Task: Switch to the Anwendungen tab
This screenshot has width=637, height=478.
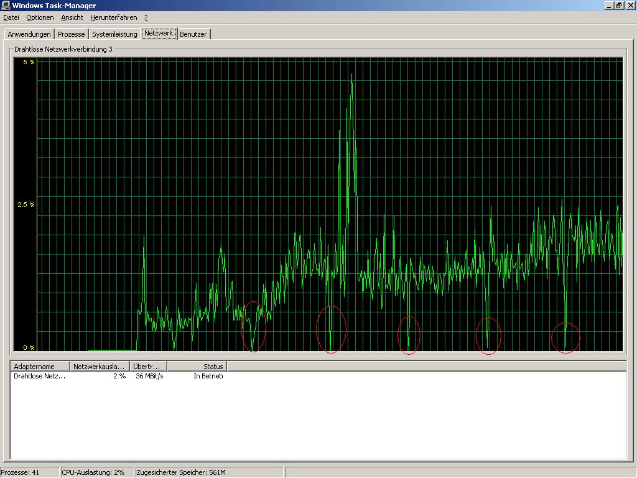Action: click(29, 34)
